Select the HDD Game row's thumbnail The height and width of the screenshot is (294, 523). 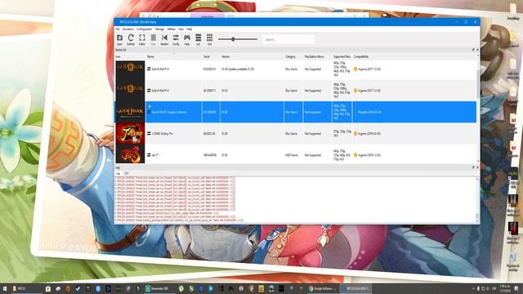pyautogui.click(x=130, y=154)
